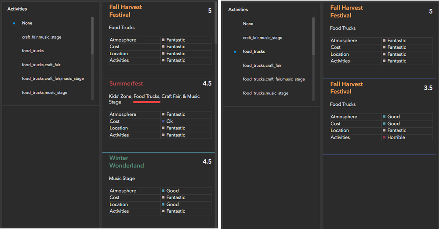Click the selected food_trucks option in right list
Image resolution: width=439 pixels, height=229 pixels.
pyautogui.click(x=254, y=52)
